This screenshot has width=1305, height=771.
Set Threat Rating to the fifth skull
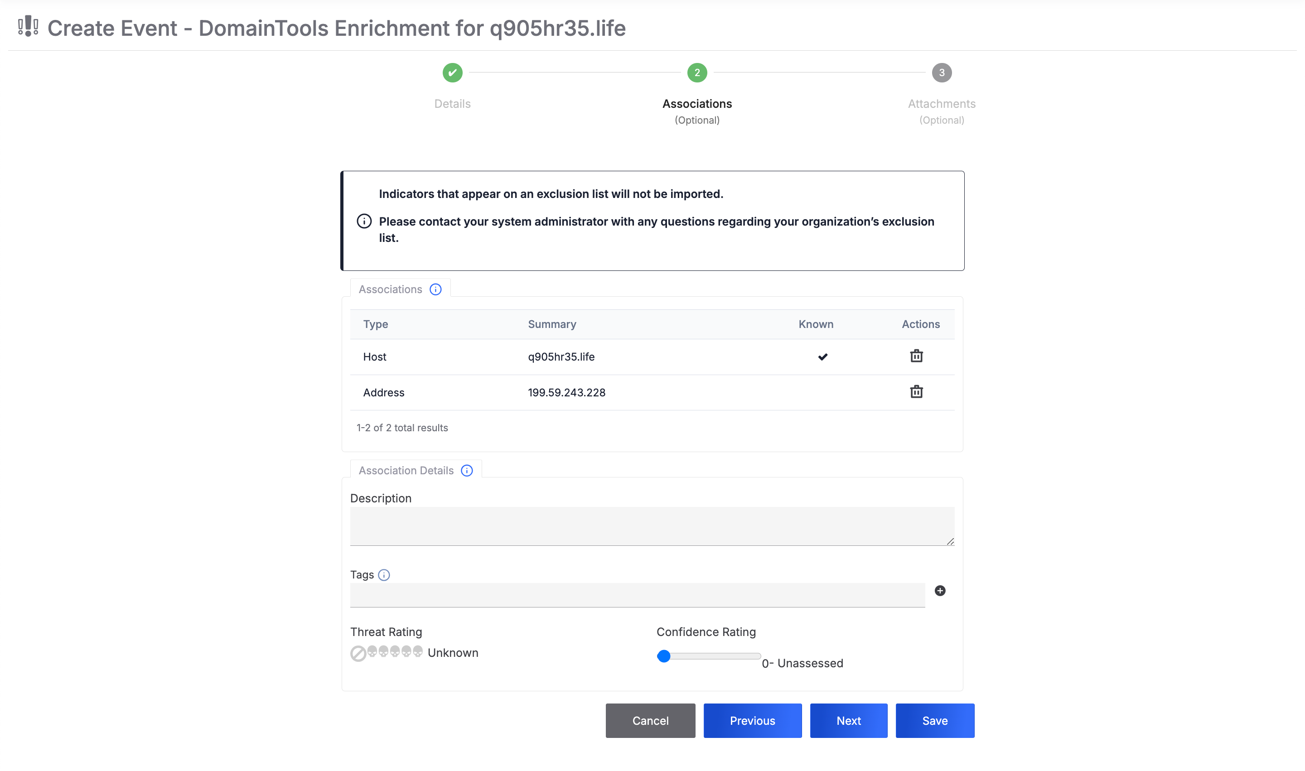point(418,654)
